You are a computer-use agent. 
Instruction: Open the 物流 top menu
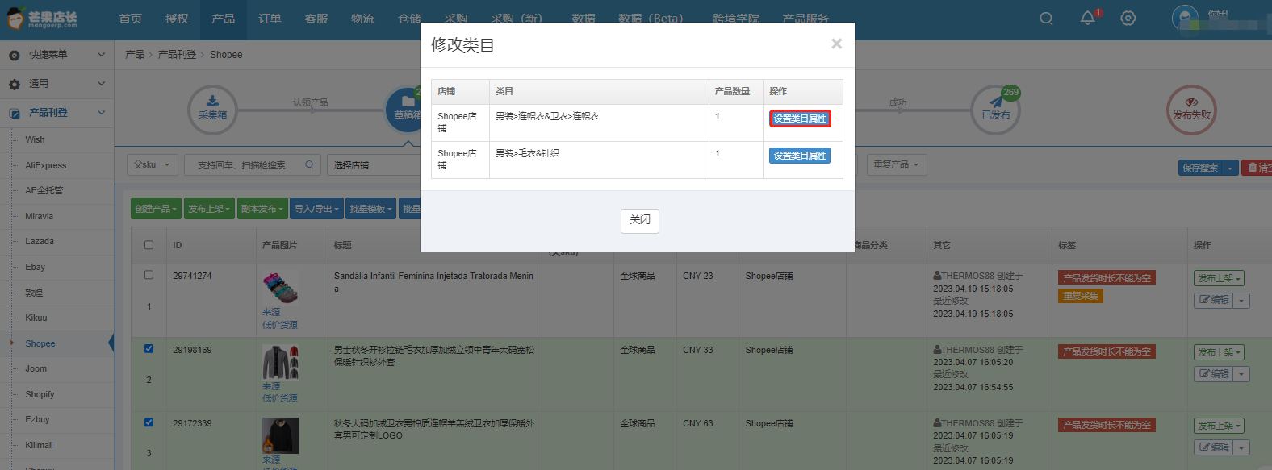[362, 19]
